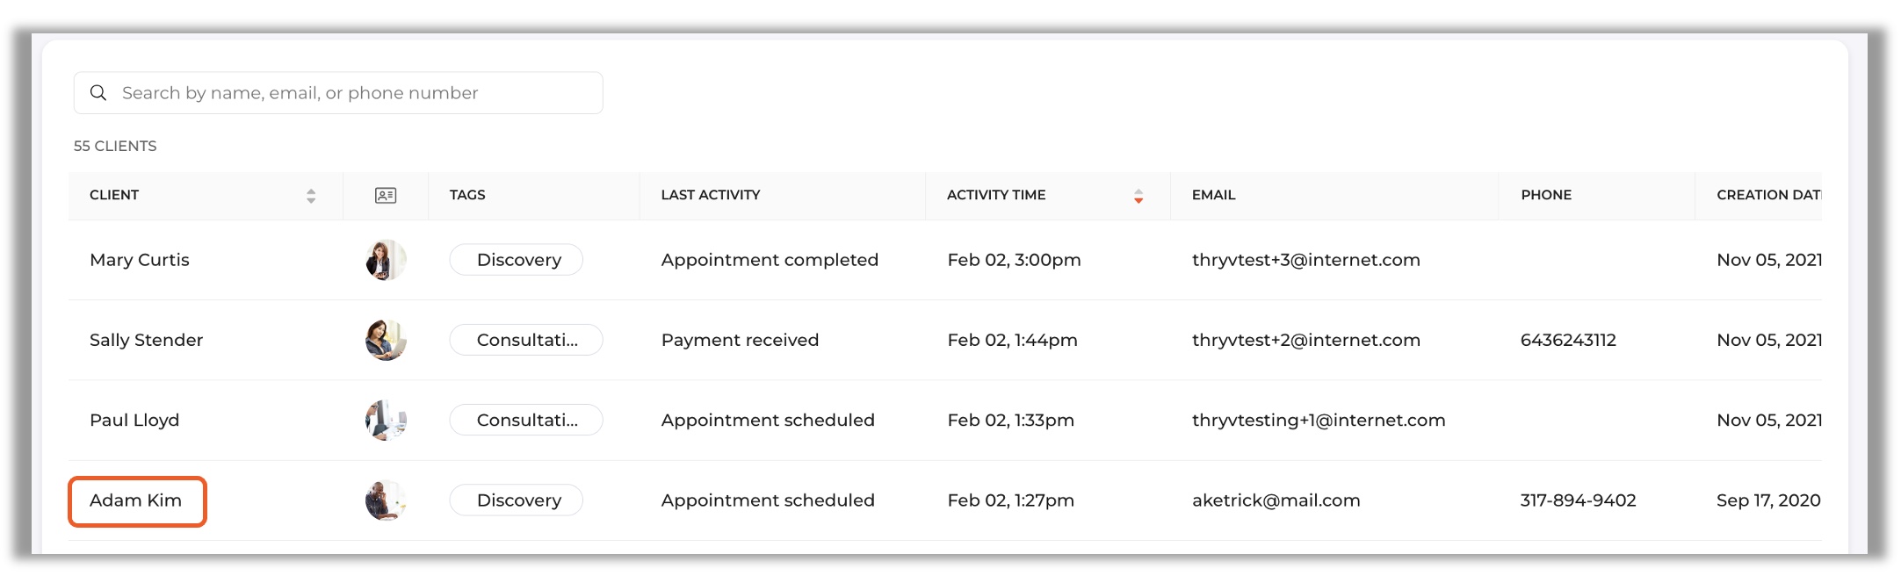The image size is (1901, 583).
Task: Open the Mary Curtis client record
Action: tap(140, 260)
